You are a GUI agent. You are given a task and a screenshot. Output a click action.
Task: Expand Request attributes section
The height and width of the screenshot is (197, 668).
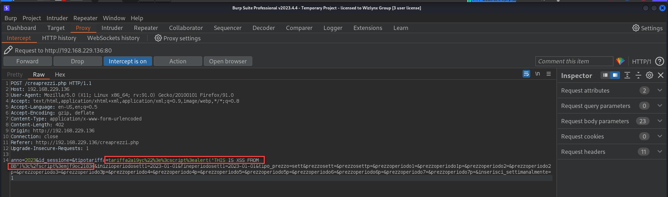[x=660, y=90]
